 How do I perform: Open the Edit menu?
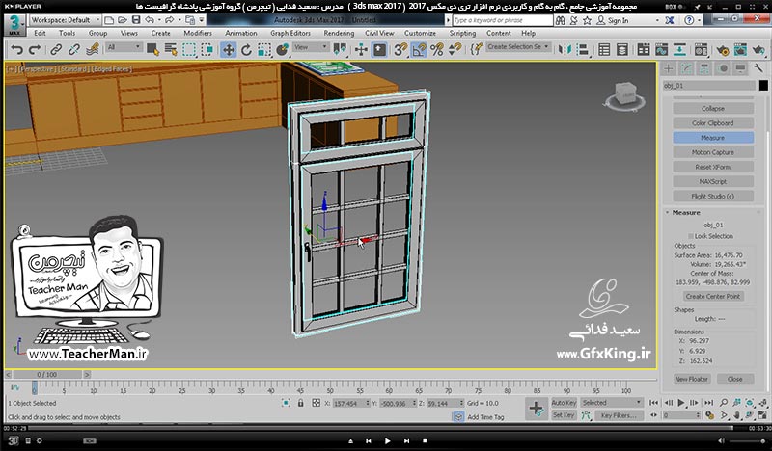click(x=40, y=33)
